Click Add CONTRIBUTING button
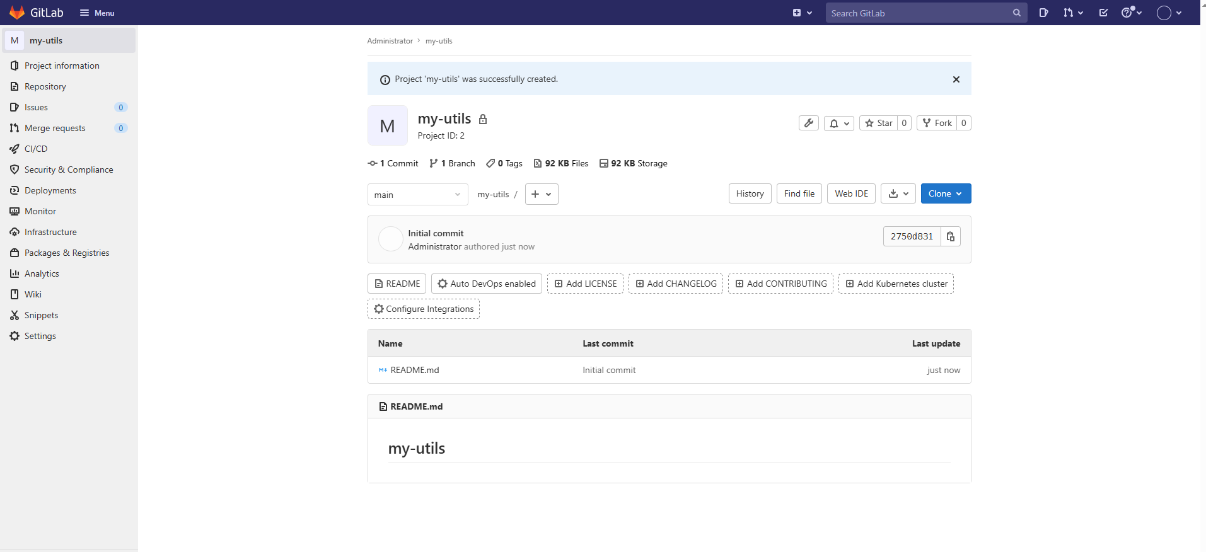 (x=781, y=284)
